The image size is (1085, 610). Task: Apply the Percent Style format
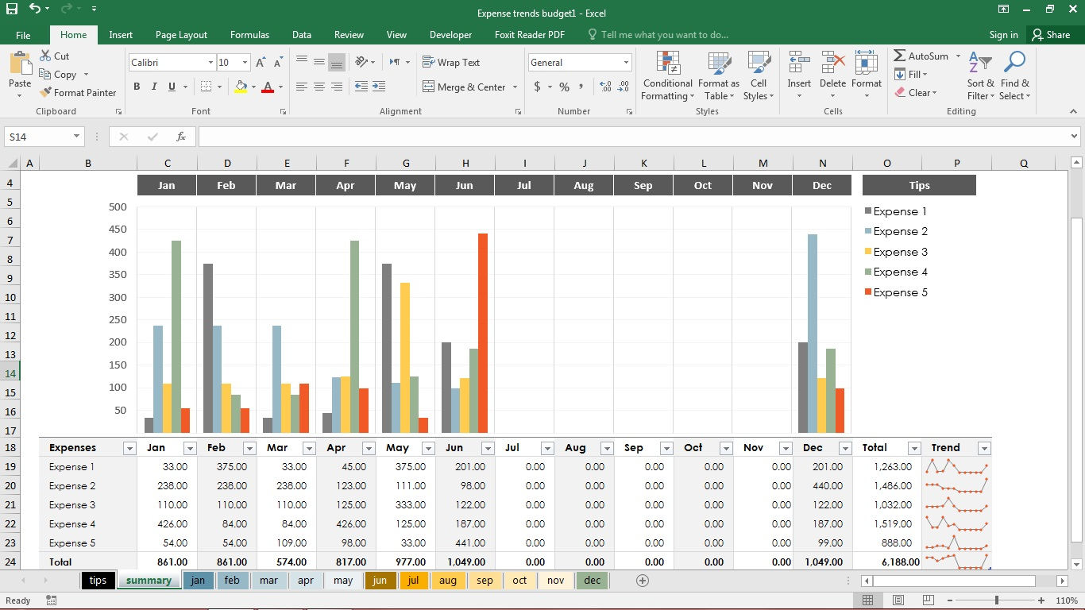[564, 87]
